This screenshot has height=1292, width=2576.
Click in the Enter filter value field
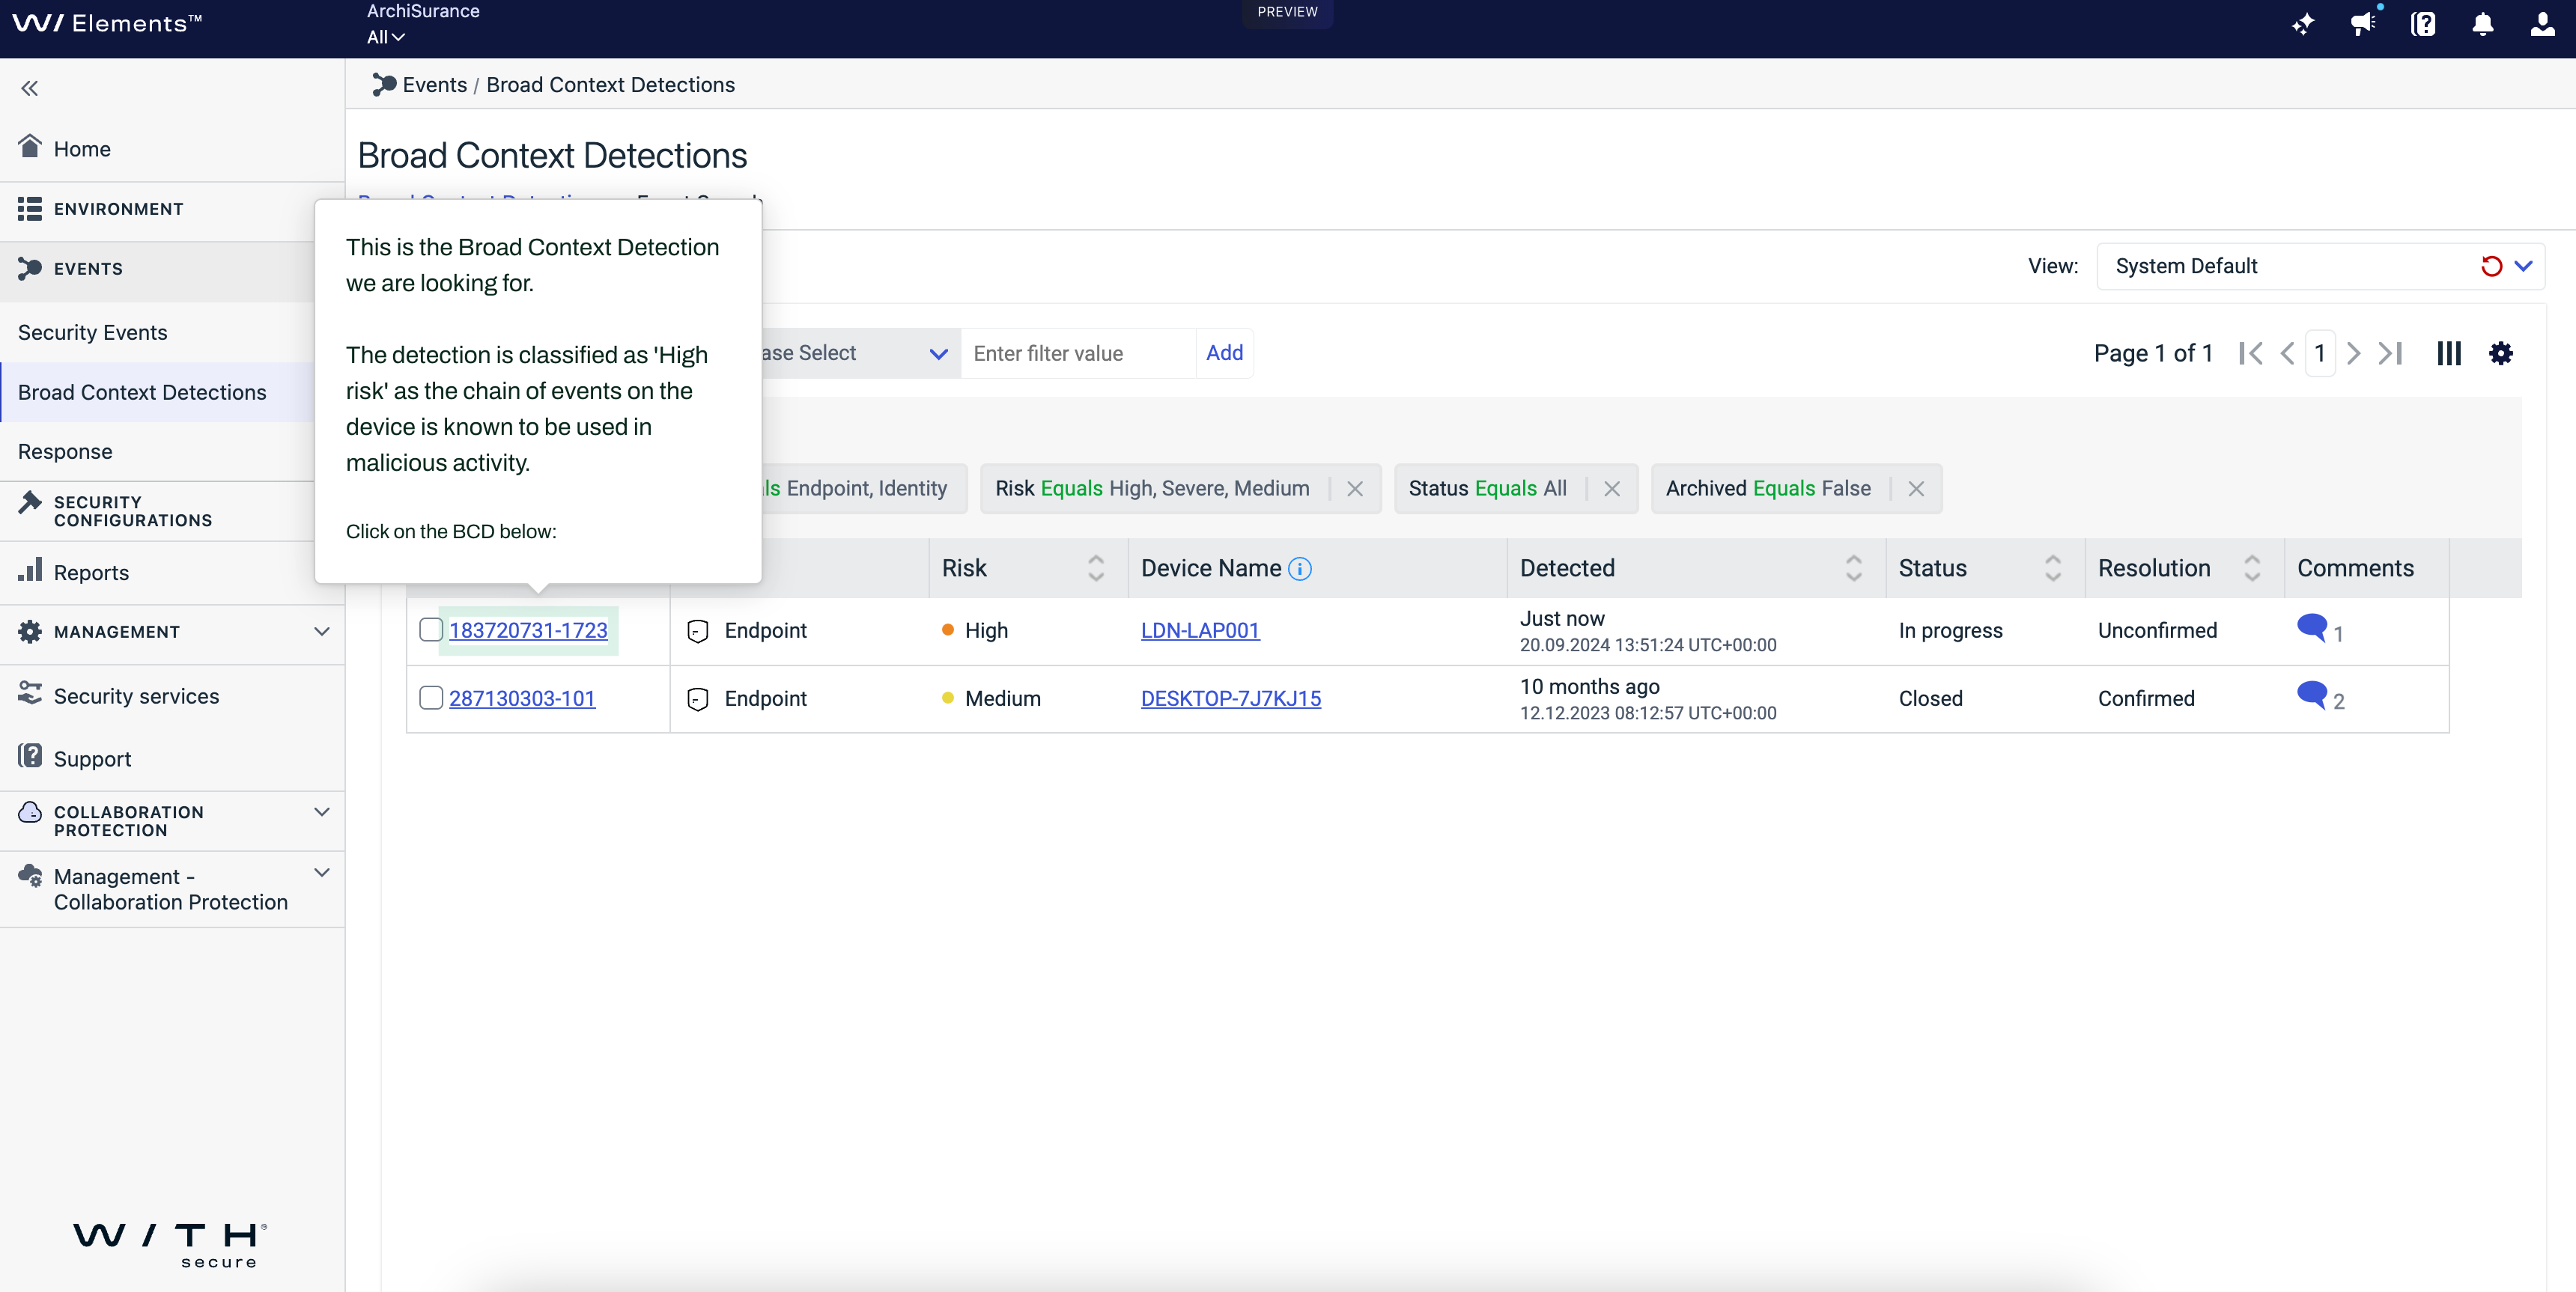(1078, 353)
